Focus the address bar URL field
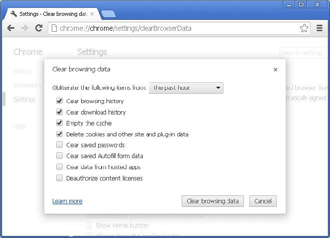The image size is (330, 238). point(174,28)
